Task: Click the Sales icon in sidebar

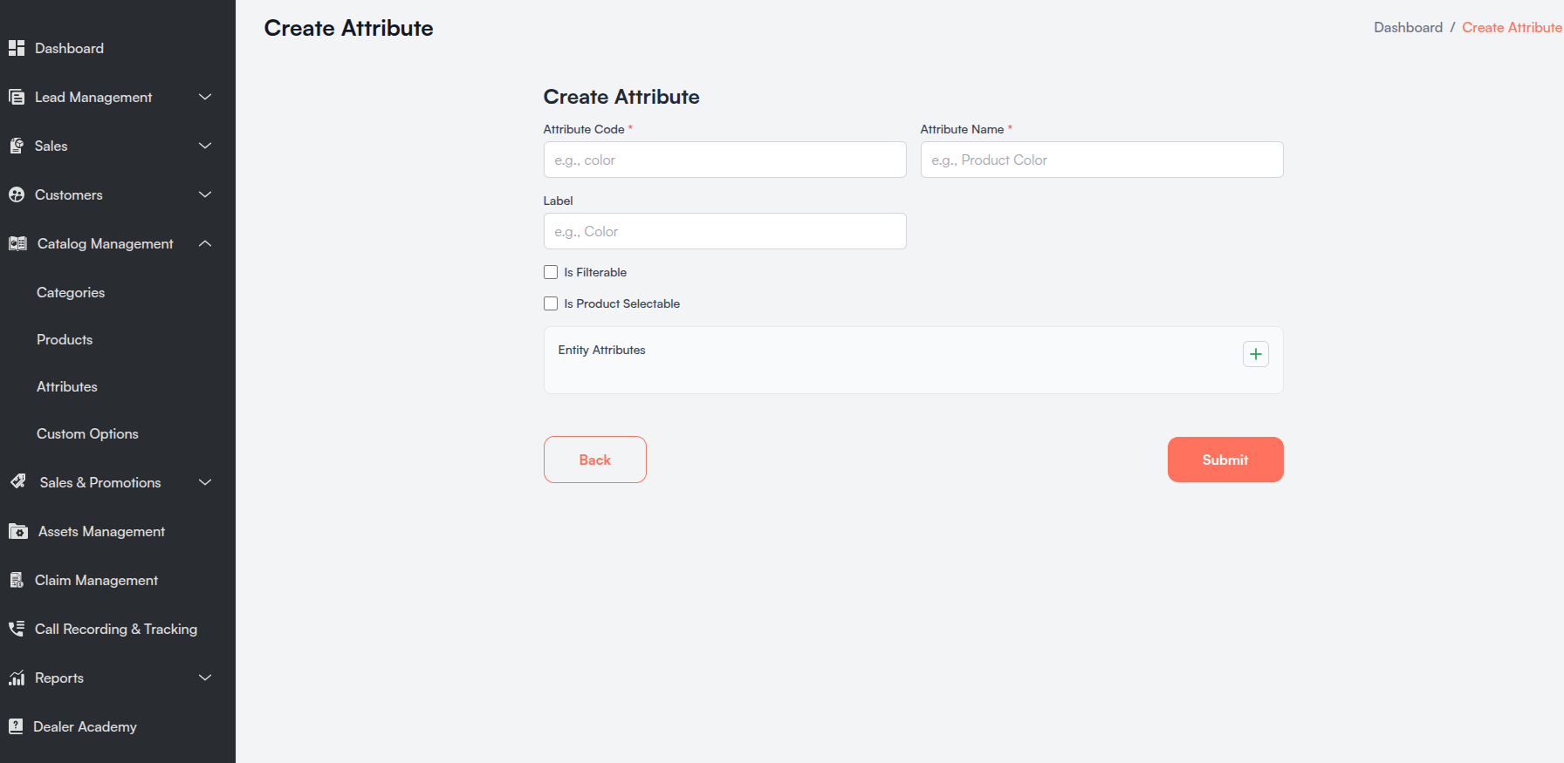Action: [x=17, y=146]
